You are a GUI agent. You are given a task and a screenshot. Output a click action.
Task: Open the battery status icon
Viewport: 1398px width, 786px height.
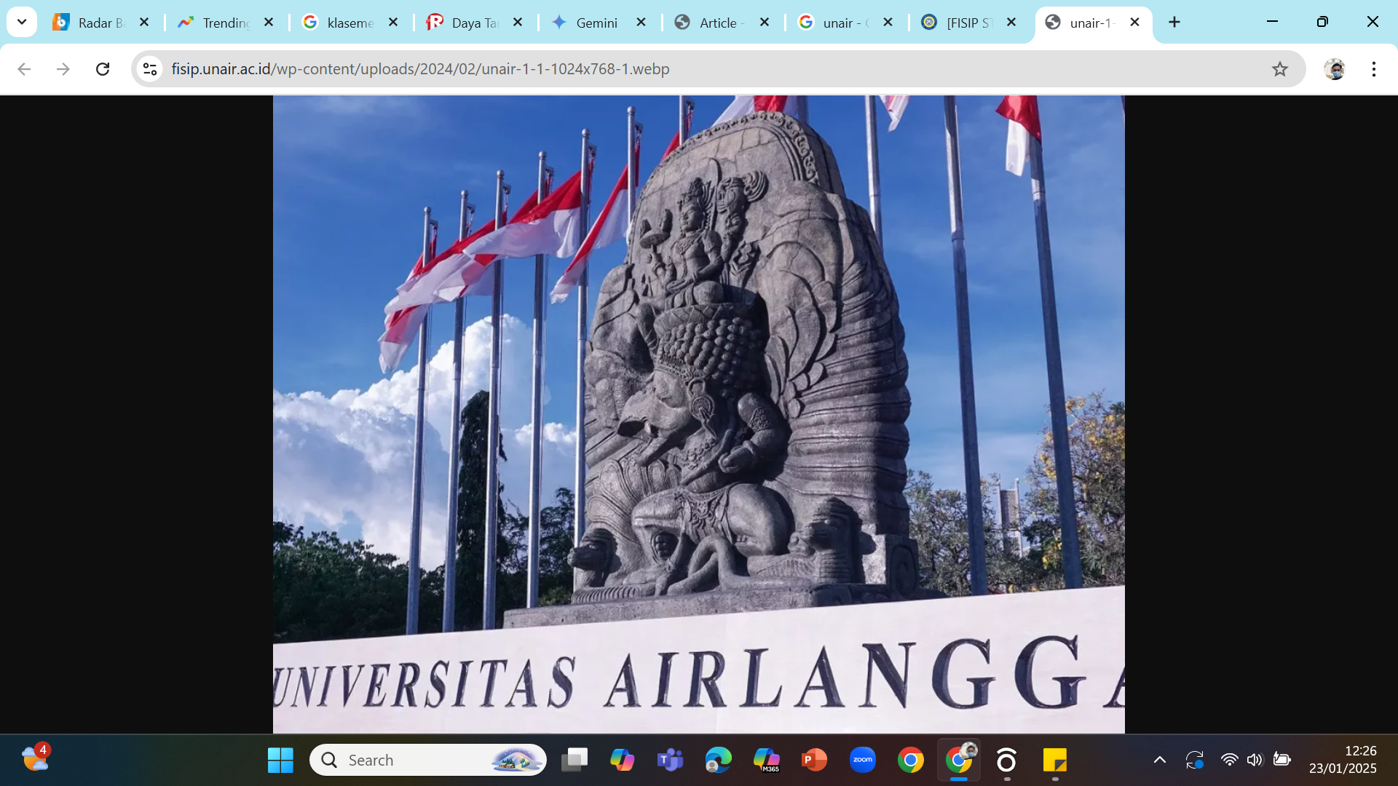[x=1282, y=760]
